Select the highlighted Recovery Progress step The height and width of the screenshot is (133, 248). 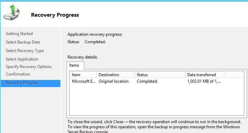point(30,83)
